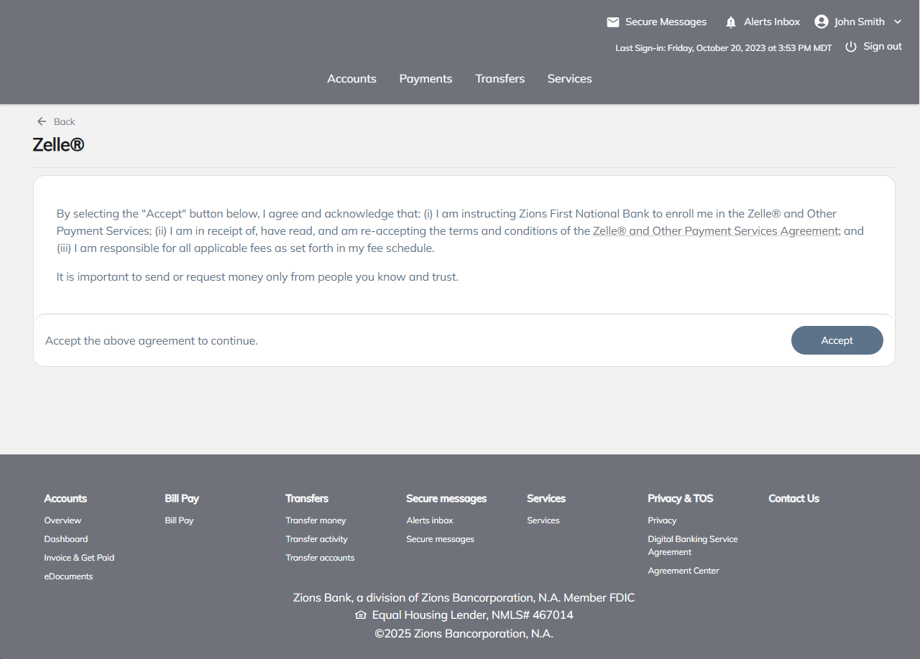
Task: Click the 'people you know and trust' sentence
Action: click(x=257, y=276)
